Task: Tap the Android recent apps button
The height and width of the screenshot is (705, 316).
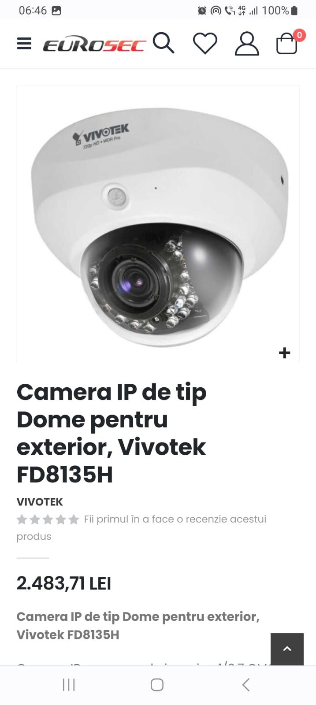Action: point(69,685)
